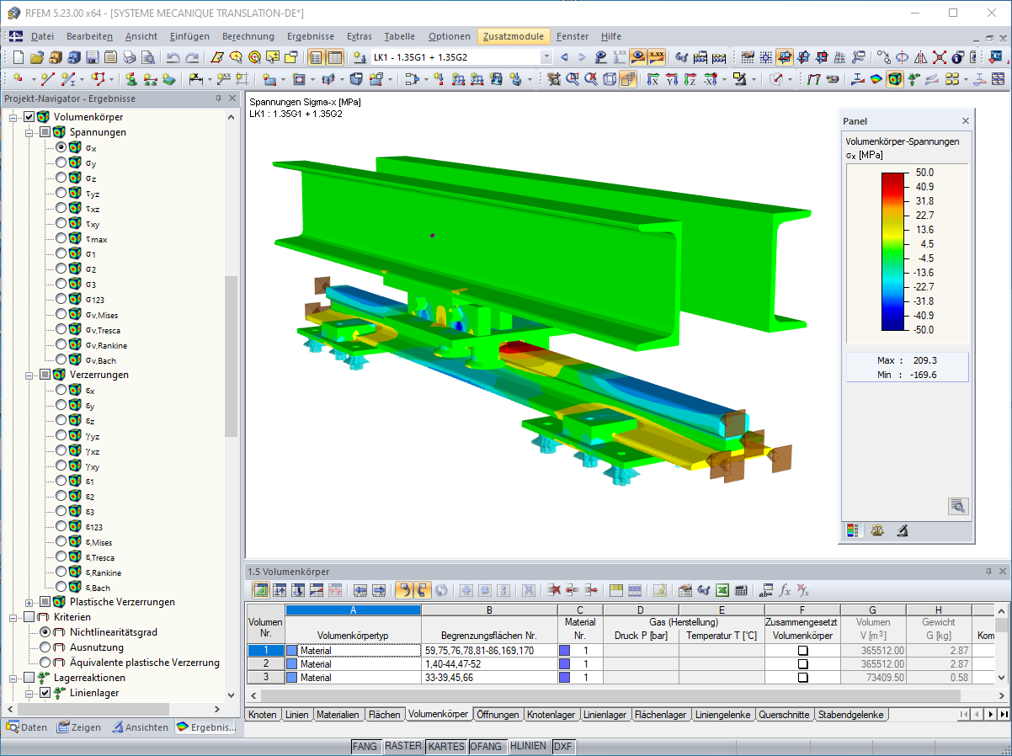Image resolution: width=1012 pixels, height=756 pixels.
Task: Click the stress color scale bar in Panel
Action: click(892, 251)
